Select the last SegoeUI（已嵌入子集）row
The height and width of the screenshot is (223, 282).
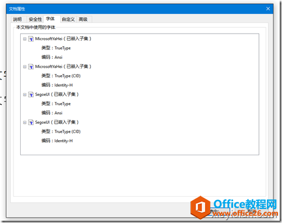click(x=57, y=122)
